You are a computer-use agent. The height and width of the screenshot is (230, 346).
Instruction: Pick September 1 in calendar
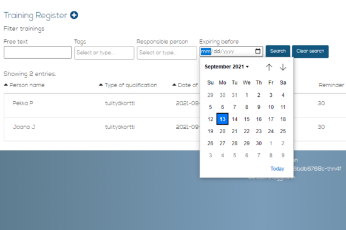click(x=246, y=95)
